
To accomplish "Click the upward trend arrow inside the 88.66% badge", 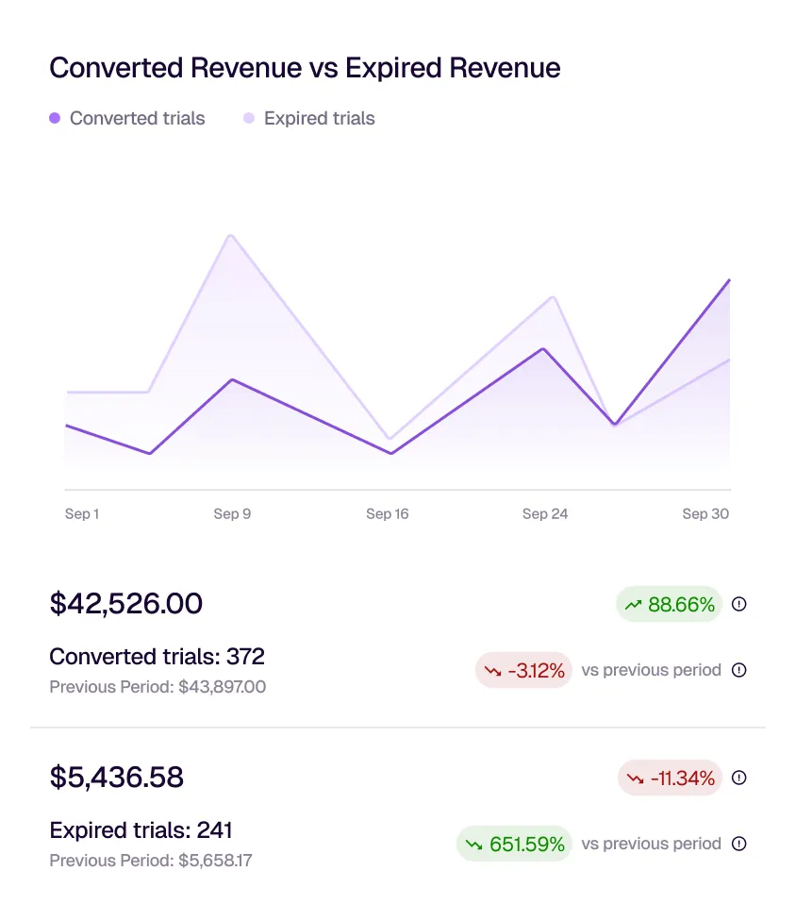I will [635, 604].
